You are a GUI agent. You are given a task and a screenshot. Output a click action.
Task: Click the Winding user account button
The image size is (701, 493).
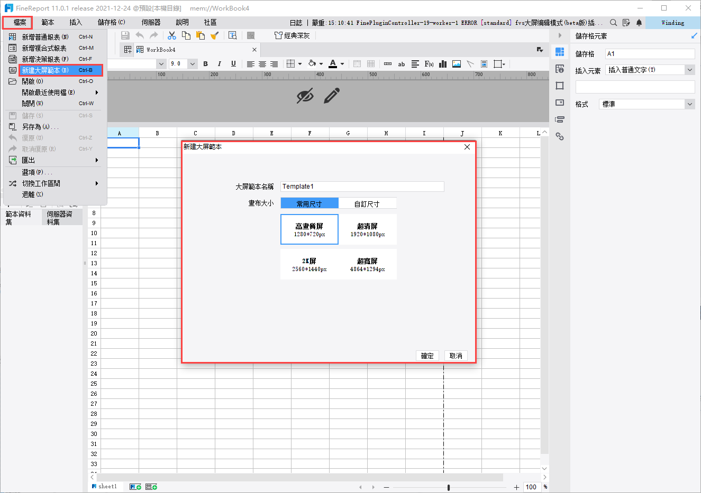point(672,23)
